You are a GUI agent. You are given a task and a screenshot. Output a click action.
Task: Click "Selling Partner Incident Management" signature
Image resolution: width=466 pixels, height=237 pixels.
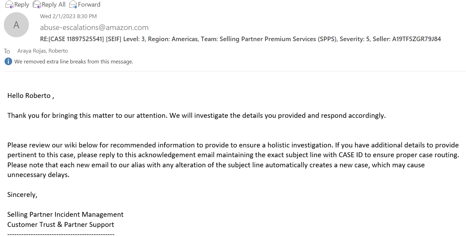click(x=65, y=214)
